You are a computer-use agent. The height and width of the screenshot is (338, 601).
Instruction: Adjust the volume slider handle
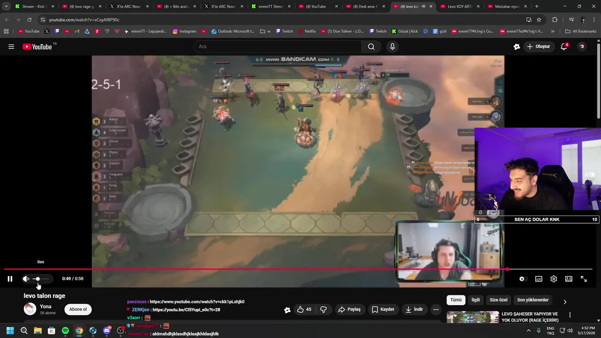[38, 279]
